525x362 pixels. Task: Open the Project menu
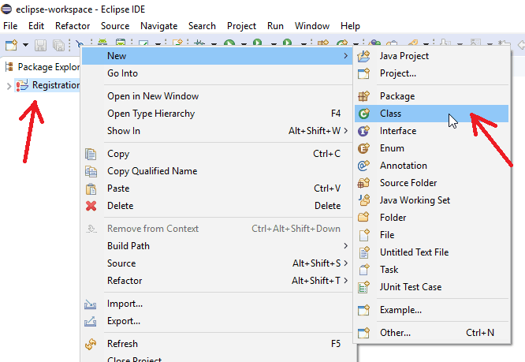(x=241, y=26)
